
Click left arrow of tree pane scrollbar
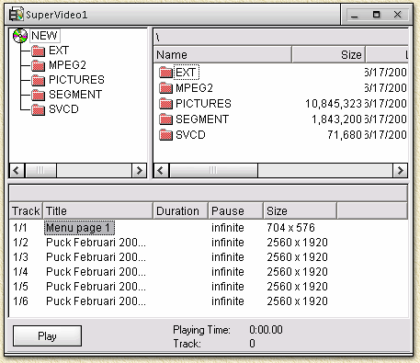[x=17, y=170]
